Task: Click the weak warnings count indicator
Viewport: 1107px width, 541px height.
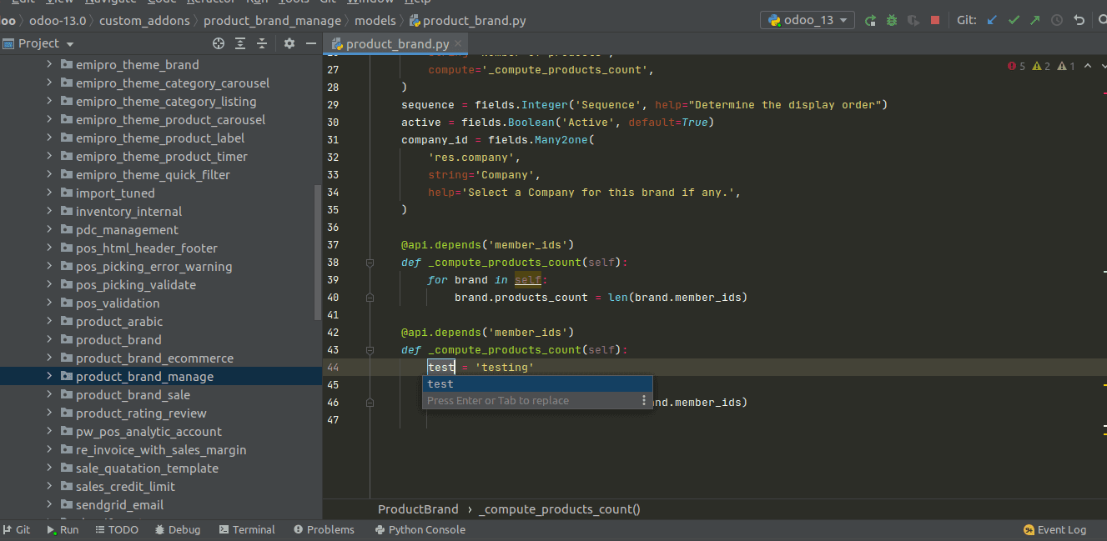Action: [1066, 66]
